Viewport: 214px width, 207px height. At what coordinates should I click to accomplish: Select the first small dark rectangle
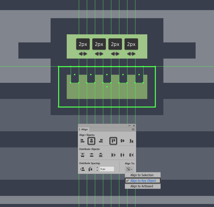(75, 74)
